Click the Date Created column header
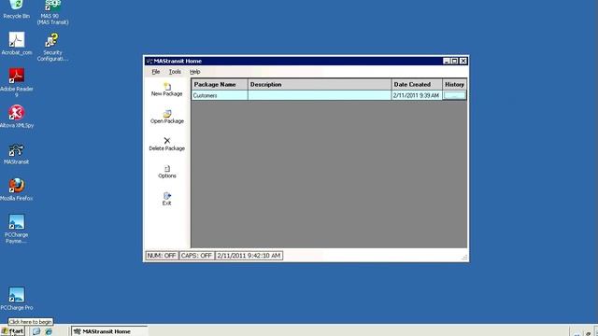This screenshot has width=598, height=336. tap(417, 85)
